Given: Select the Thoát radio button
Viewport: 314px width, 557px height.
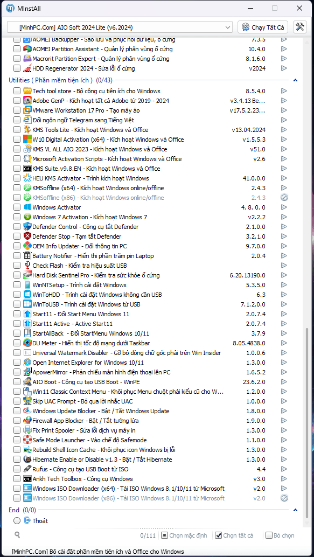Looking at the screenshot, I should (17, 521).
